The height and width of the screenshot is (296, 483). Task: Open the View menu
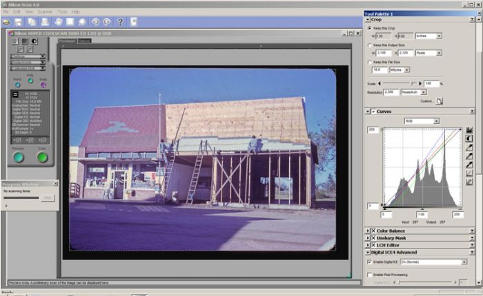point(29,12)
